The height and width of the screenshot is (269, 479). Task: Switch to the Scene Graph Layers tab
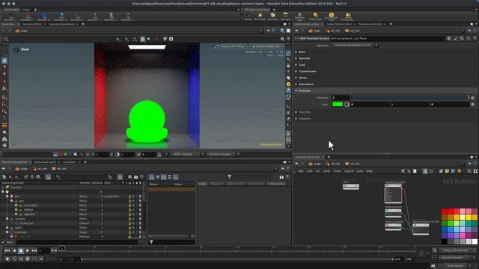[45, 162]
